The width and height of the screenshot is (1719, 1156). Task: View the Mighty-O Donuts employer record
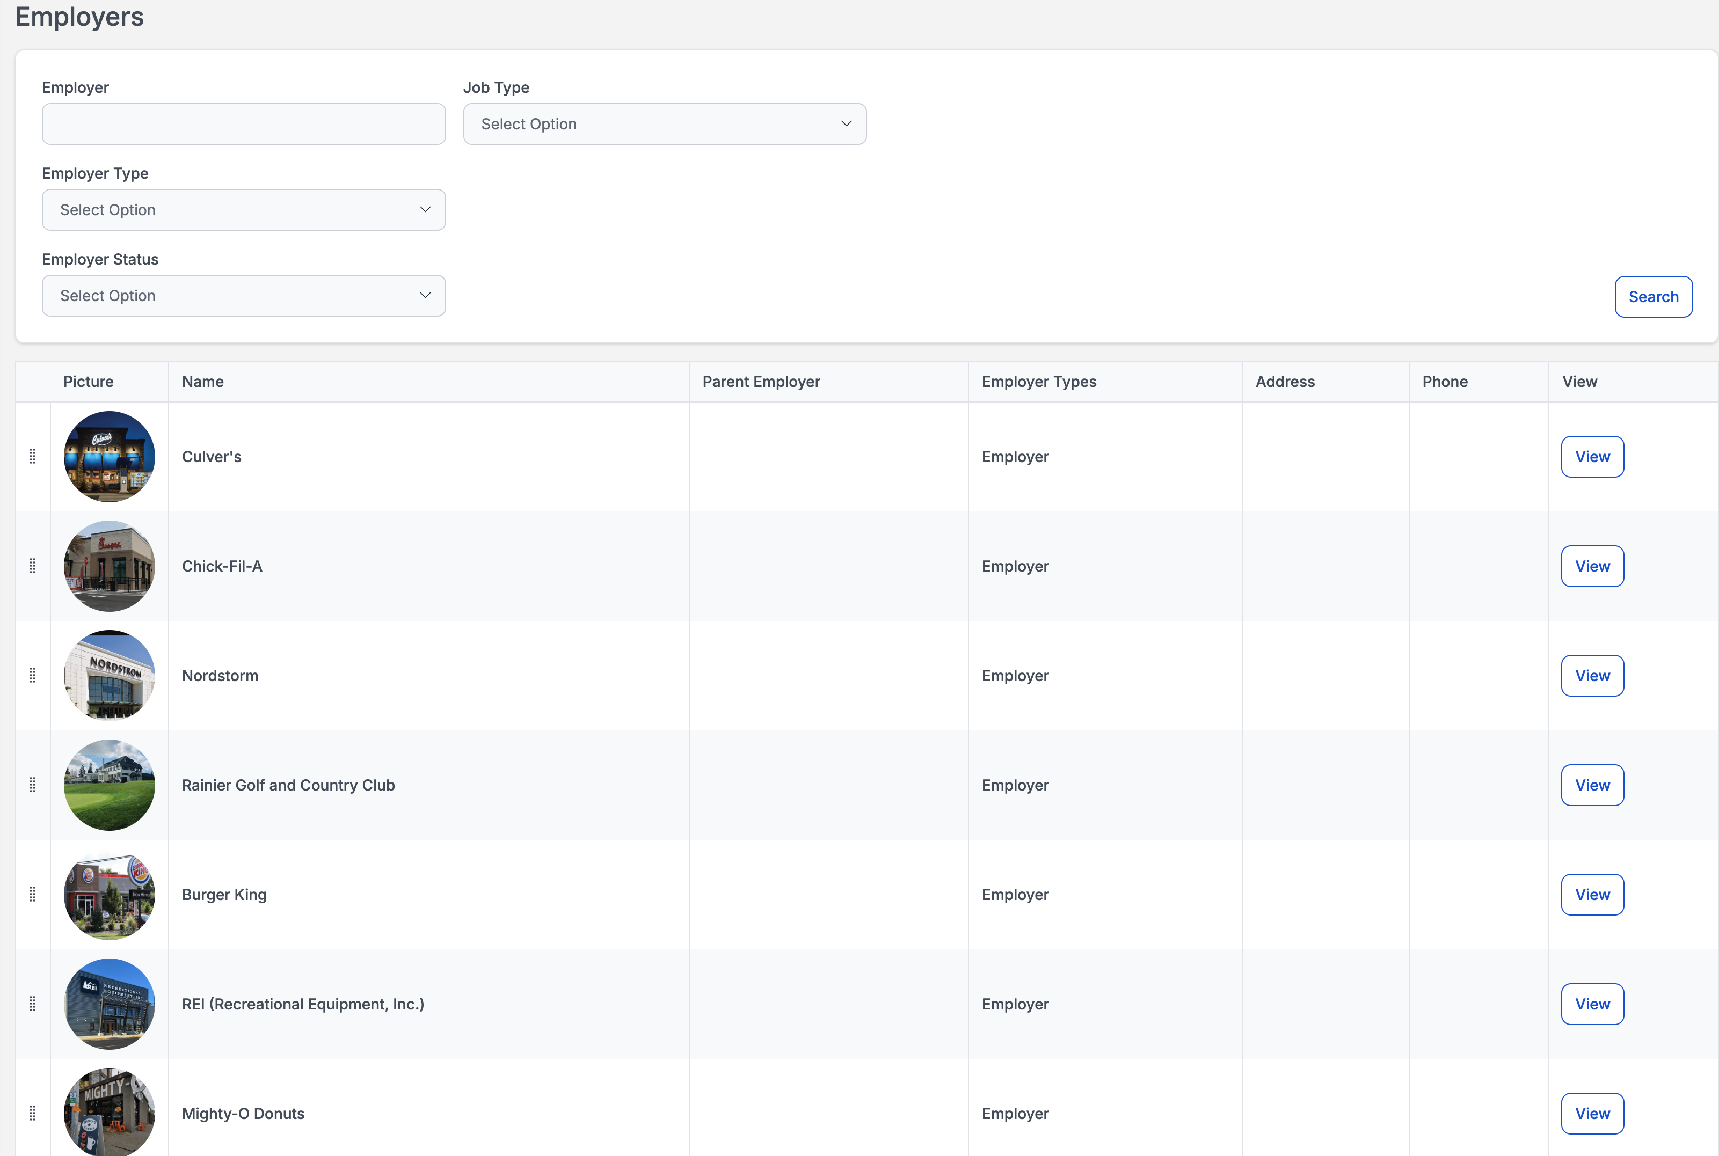click(1592, 1113)
